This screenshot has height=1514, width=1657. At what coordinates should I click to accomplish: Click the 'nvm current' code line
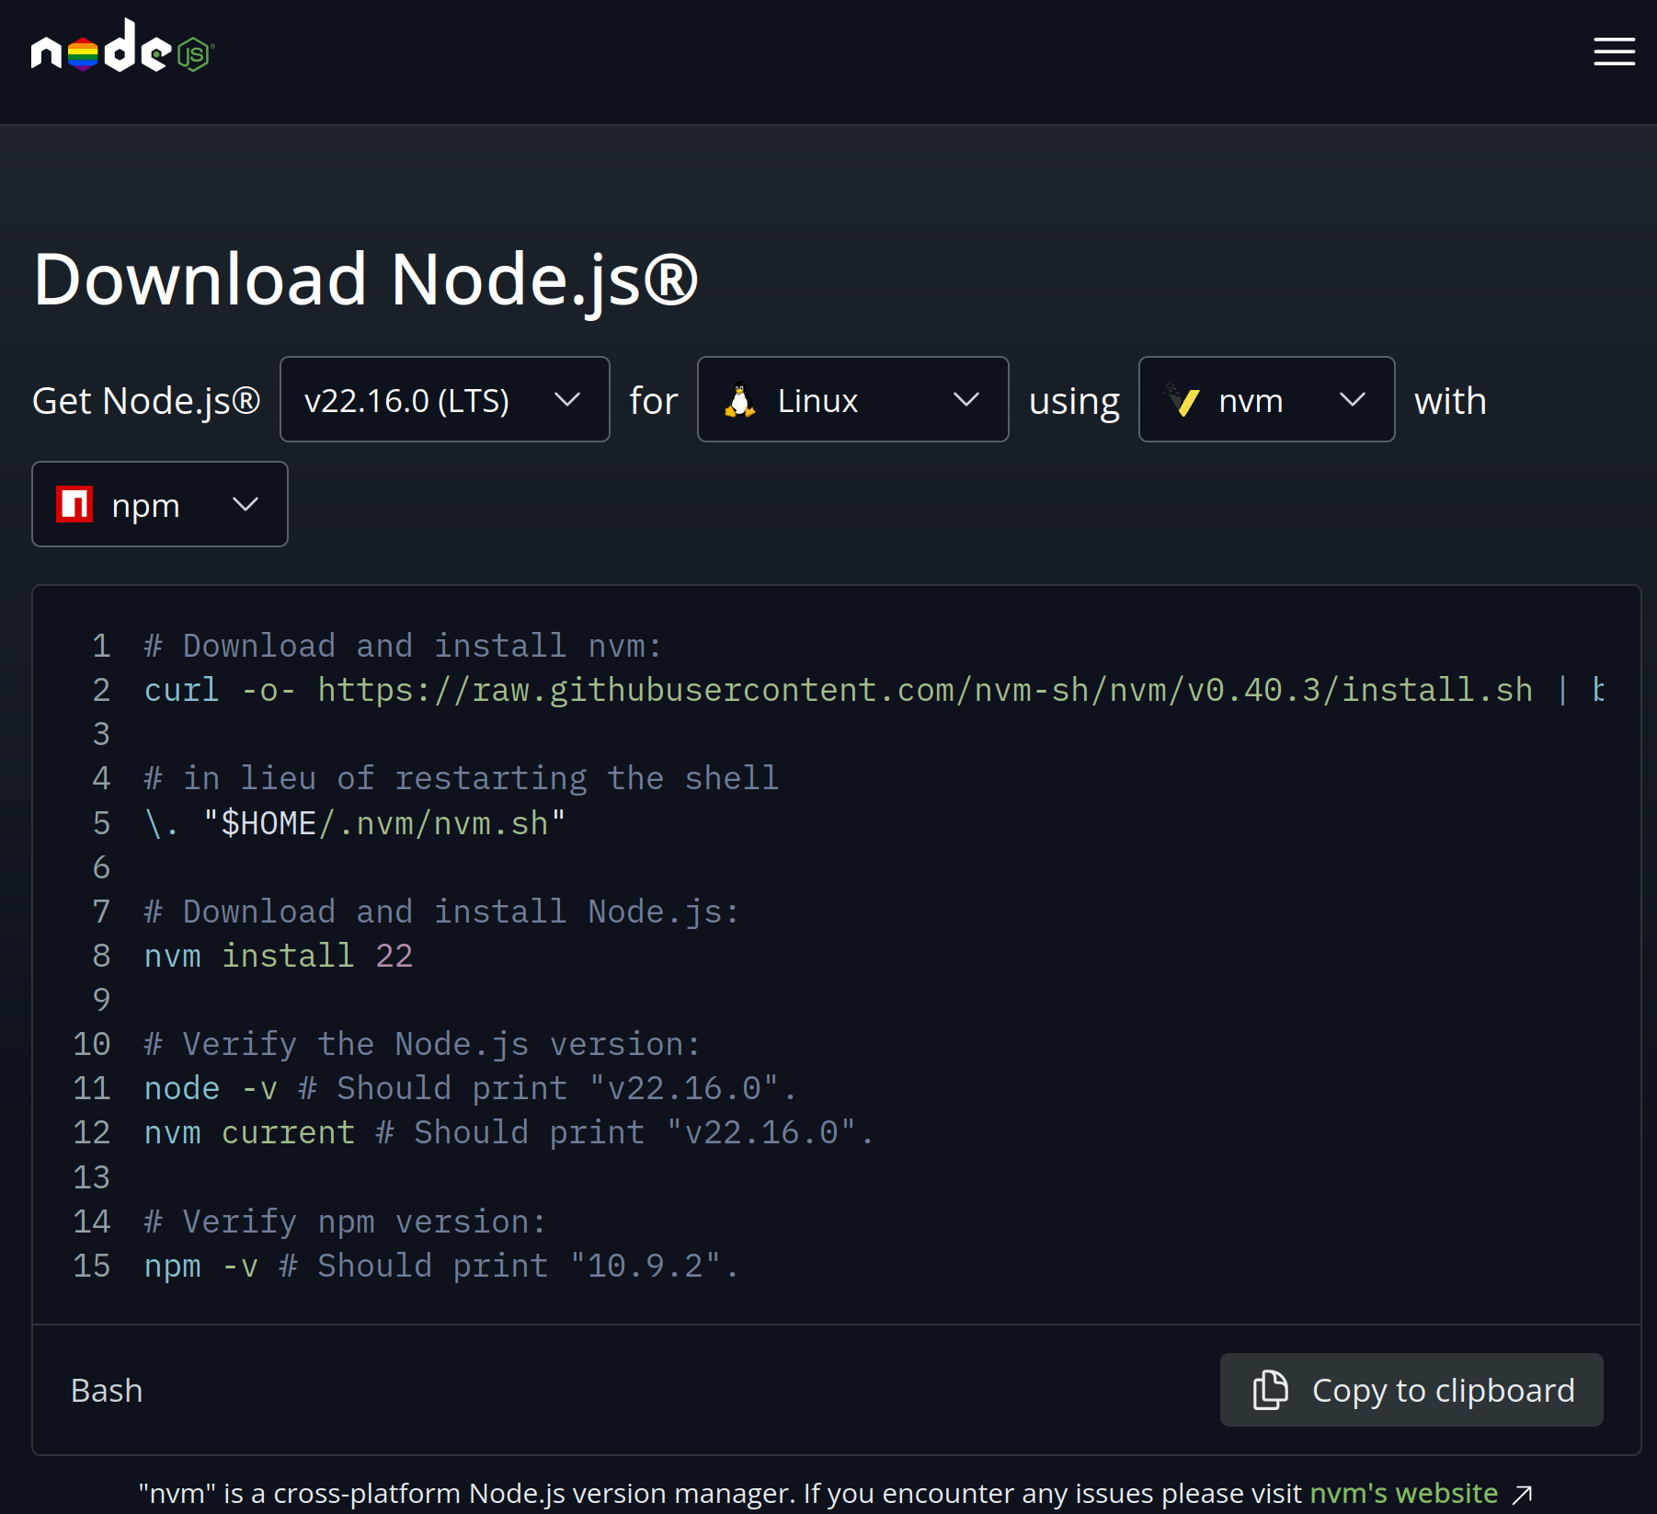coord(509,1132)
